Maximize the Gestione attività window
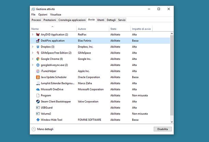The image size is (209, 142). [x=159, y=9]
